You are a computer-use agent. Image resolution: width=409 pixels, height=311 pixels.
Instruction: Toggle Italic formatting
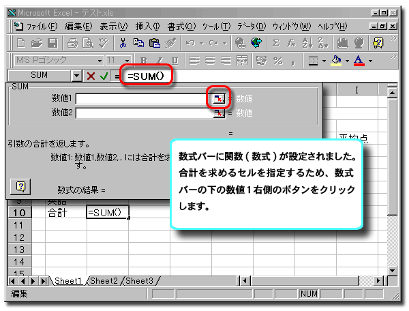coord(160,61)
